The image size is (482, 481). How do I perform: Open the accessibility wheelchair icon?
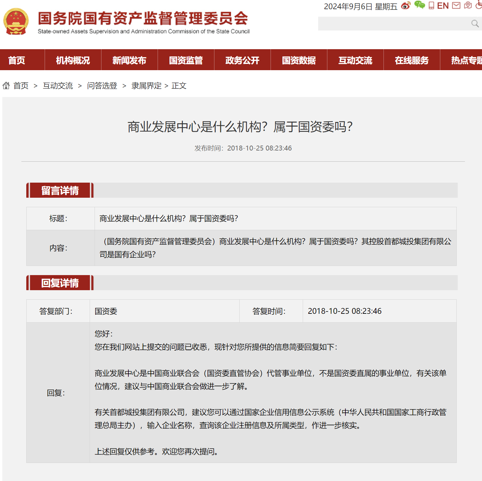(478, 6)
